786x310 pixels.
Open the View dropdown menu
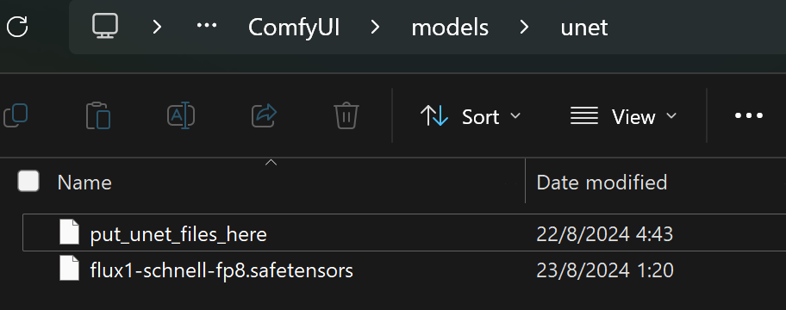(x=623, y=116)
